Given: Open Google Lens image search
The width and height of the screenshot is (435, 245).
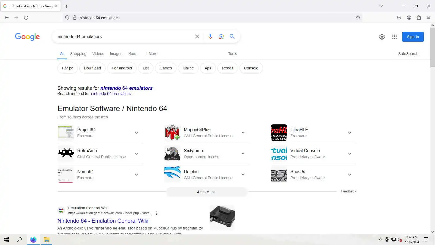Looking at the screenshot, I should pyautogui.click(x=221, y=36).
